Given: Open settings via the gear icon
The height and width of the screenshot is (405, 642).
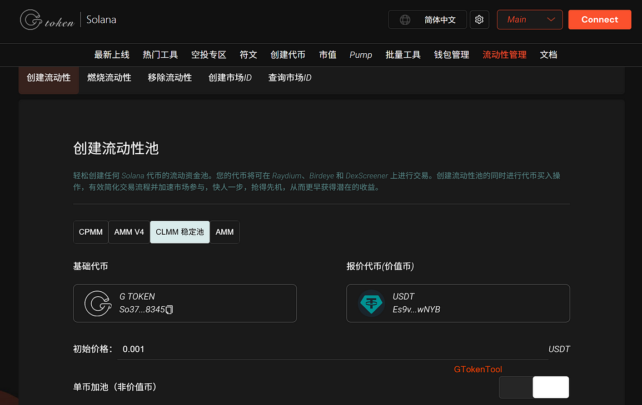Looking at the screenshot, I should point(479,19).
